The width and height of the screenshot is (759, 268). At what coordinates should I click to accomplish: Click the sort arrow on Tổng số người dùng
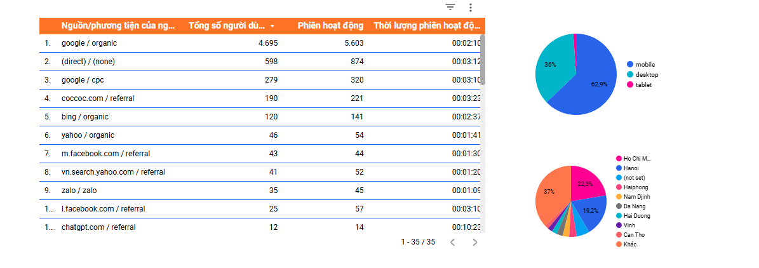pos(272,26)
